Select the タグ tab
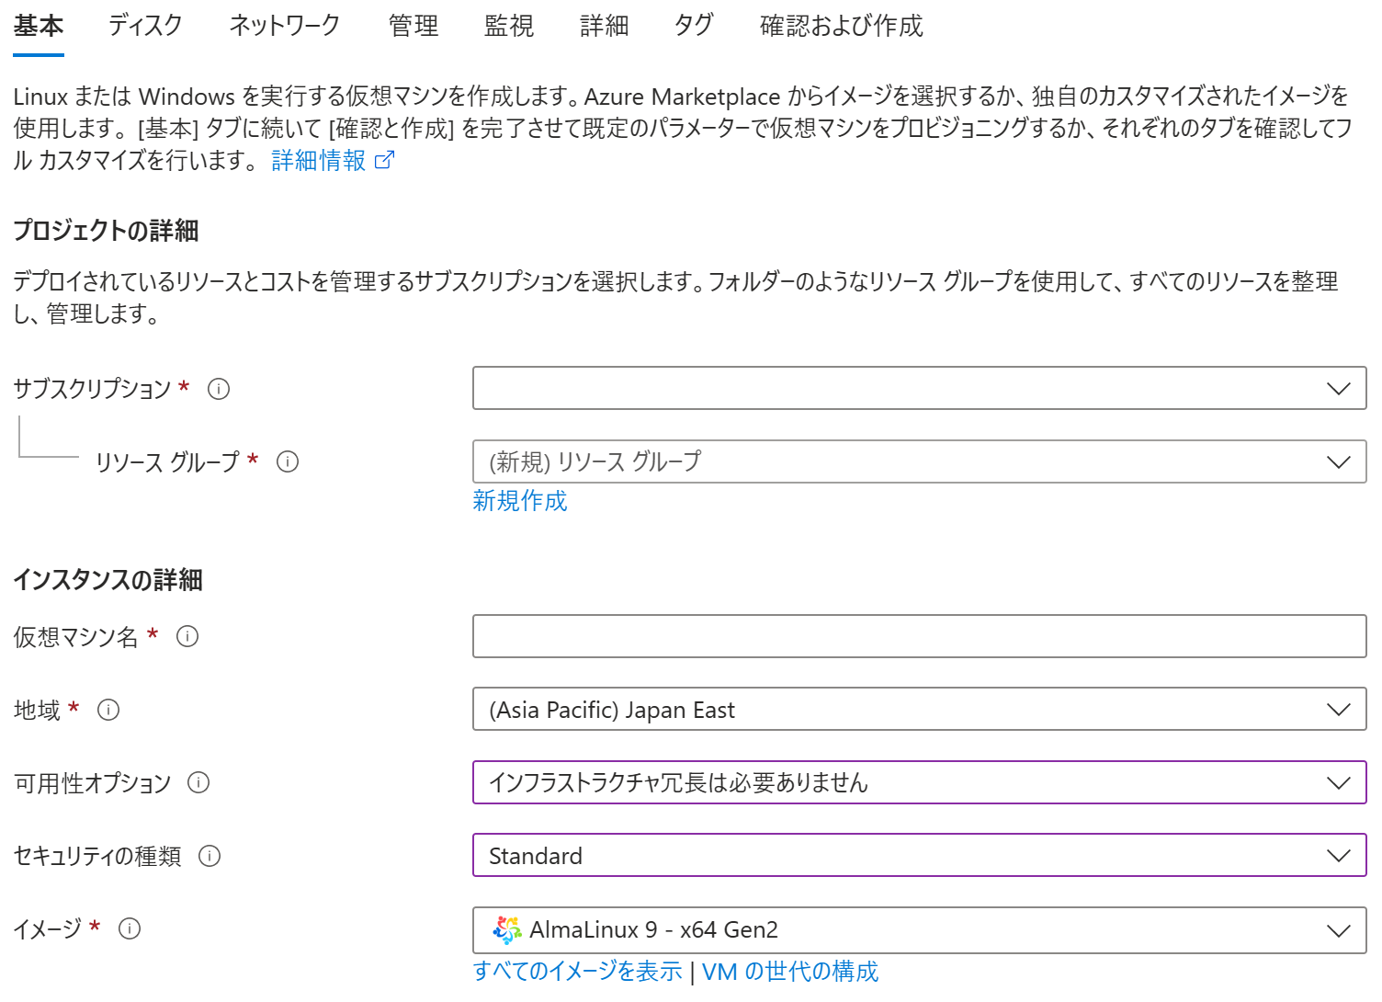 click(694, 26)
